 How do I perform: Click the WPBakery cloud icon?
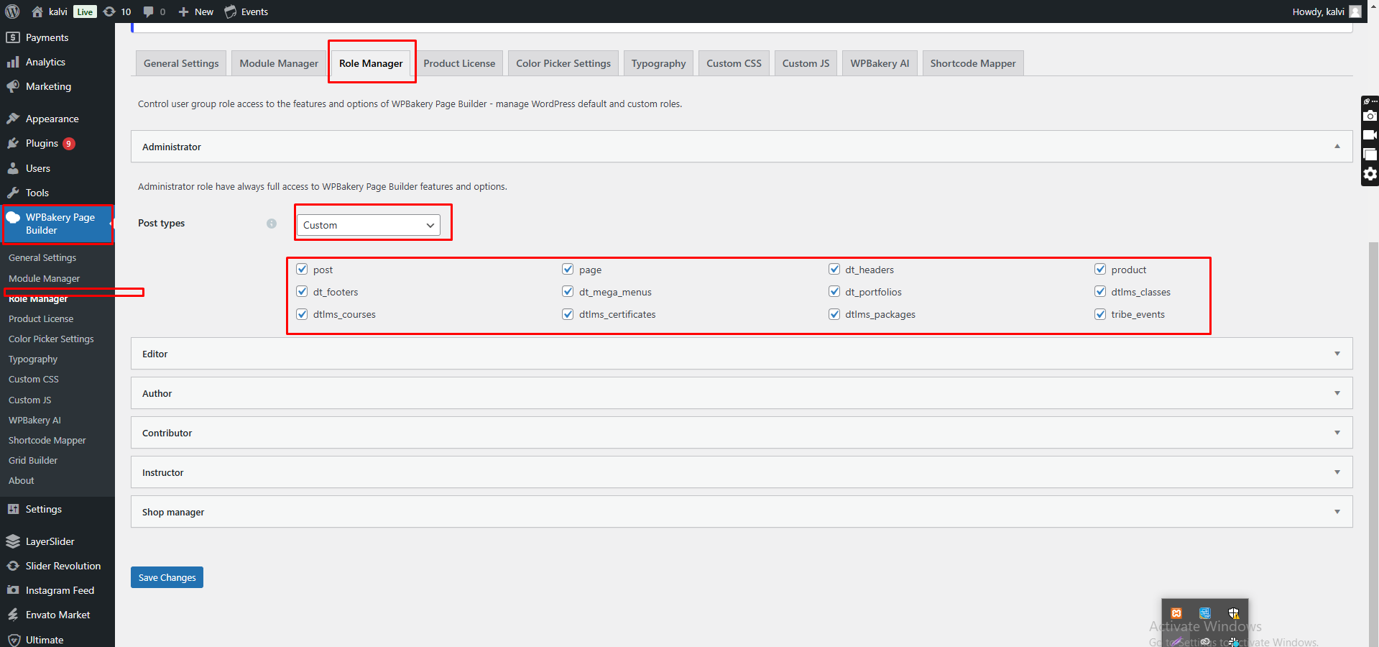[13, 217]
